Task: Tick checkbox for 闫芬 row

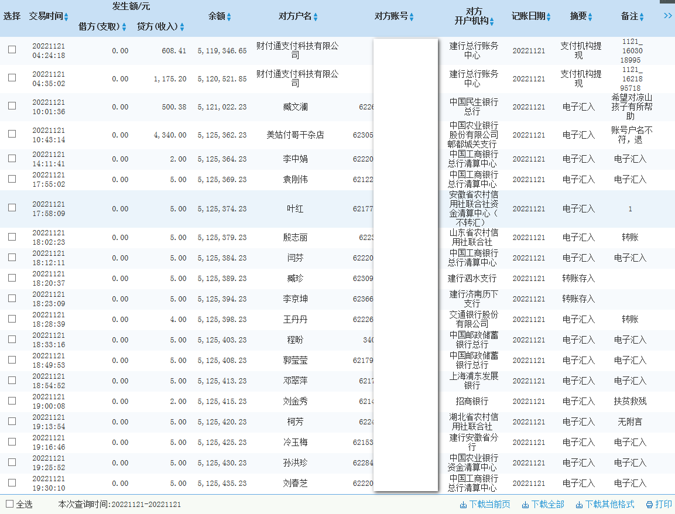Action: tap(12, 258)
